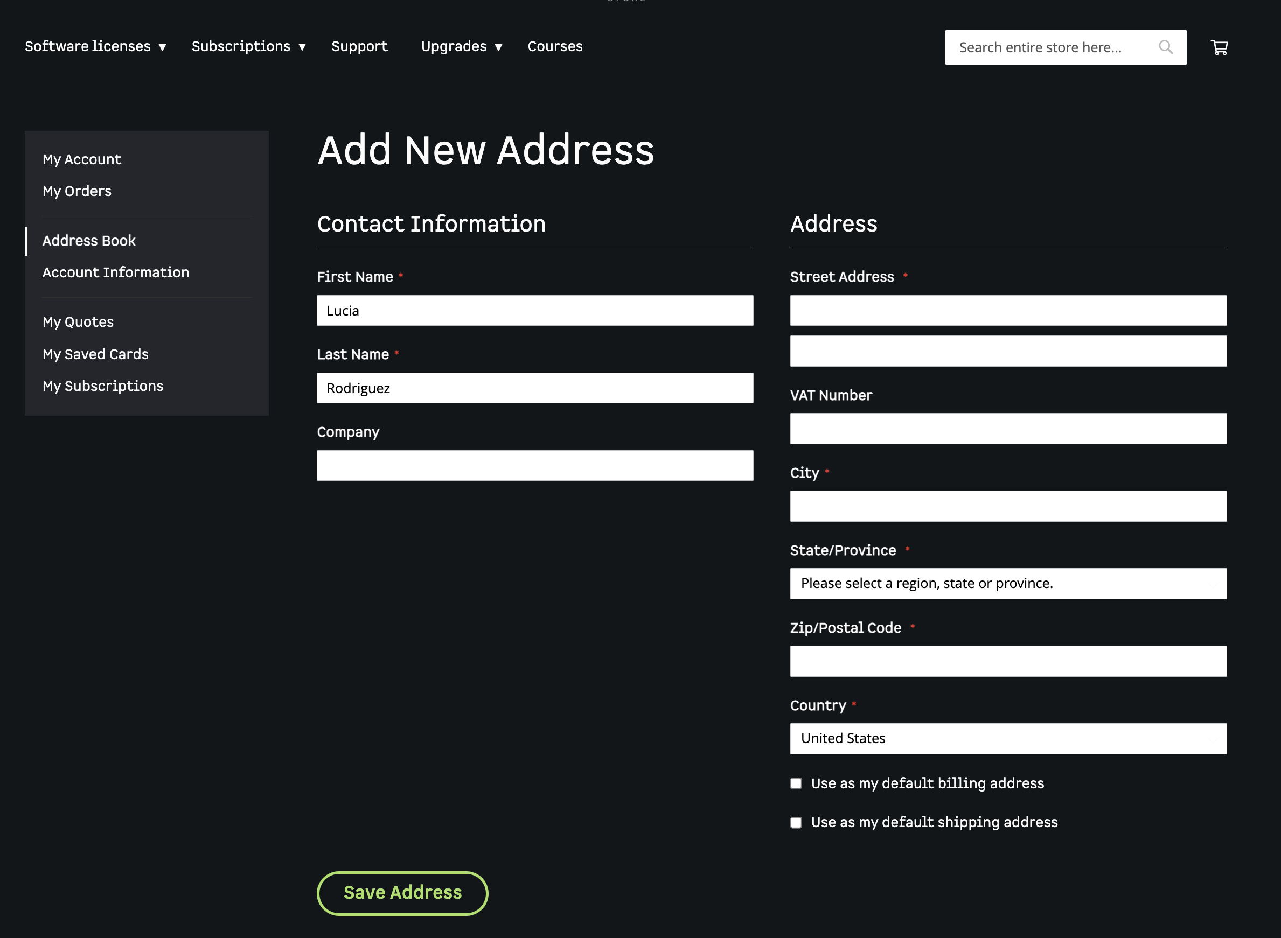This screenshot has height=938, width=1281.
Task: Expand the Software licenses menu
Action: click(95, 46)
